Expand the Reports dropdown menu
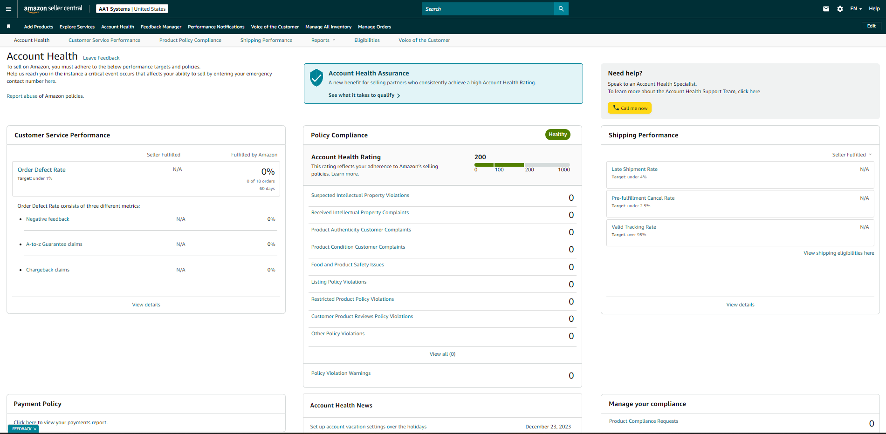The image size is (886, 434). (x=323, y=41)
